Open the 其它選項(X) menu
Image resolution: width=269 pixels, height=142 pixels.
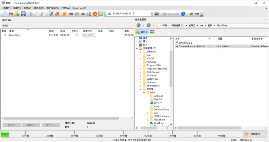click(52, 8)
